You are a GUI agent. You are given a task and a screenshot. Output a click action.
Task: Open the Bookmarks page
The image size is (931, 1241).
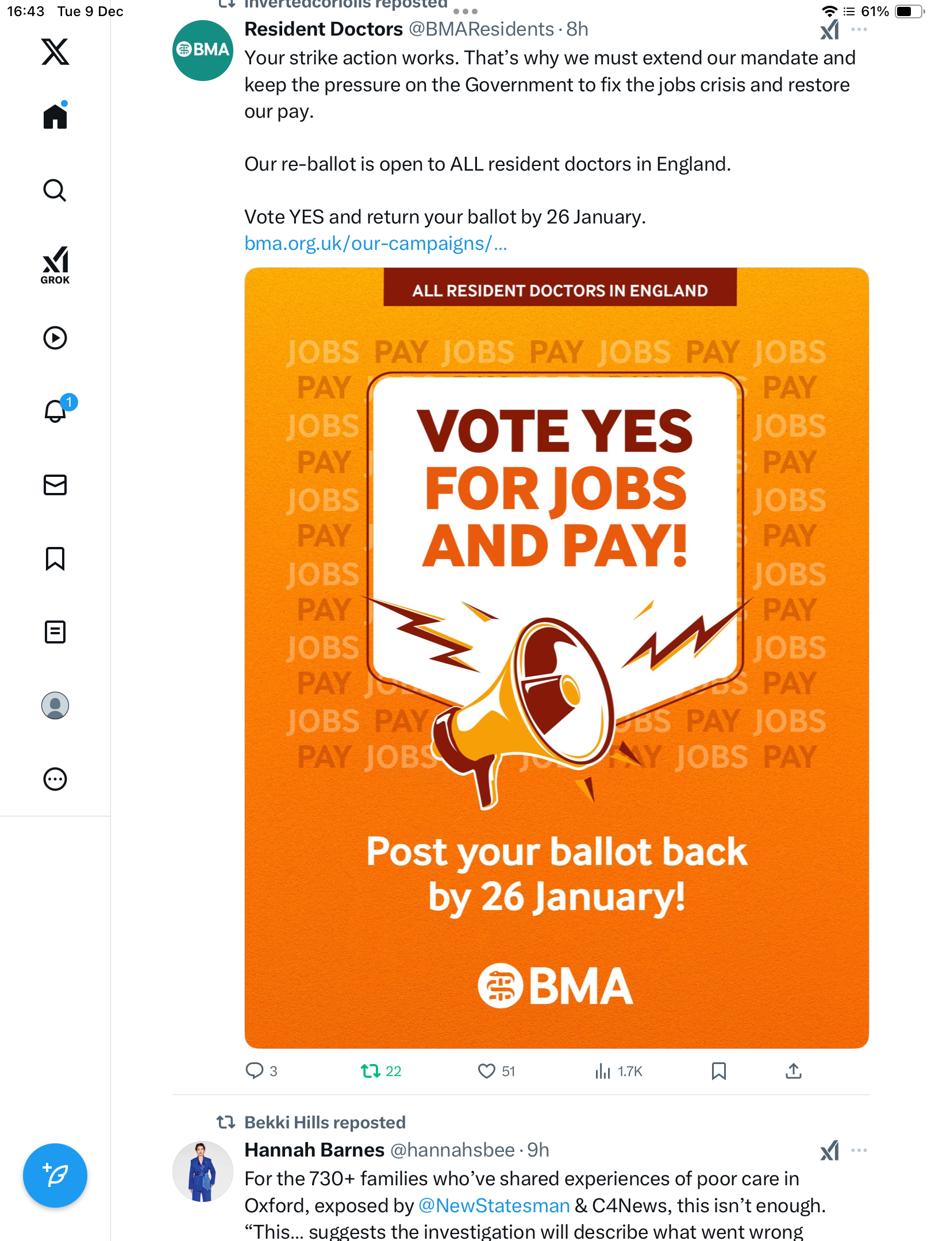[x=55, y=558]
